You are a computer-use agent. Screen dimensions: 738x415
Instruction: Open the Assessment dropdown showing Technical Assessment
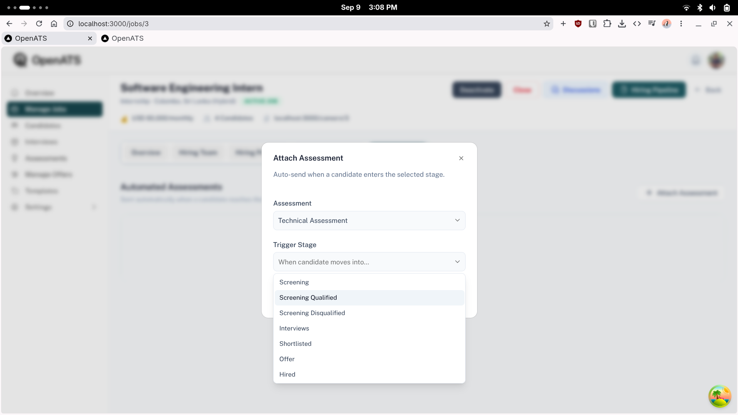tap(369, 221)
